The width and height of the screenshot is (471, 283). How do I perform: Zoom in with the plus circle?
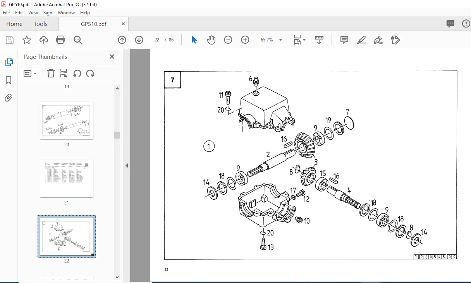click(245, 40)
